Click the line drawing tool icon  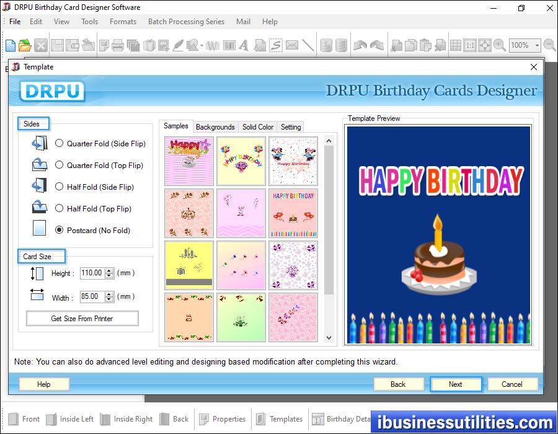click(308, 45)
